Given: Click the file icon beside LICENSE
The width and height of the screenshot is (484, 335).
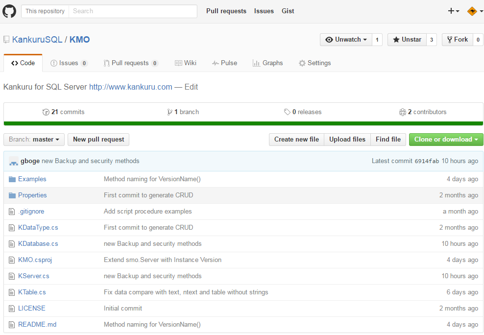Looking at the screenshot, I should (x=12, y=309).
